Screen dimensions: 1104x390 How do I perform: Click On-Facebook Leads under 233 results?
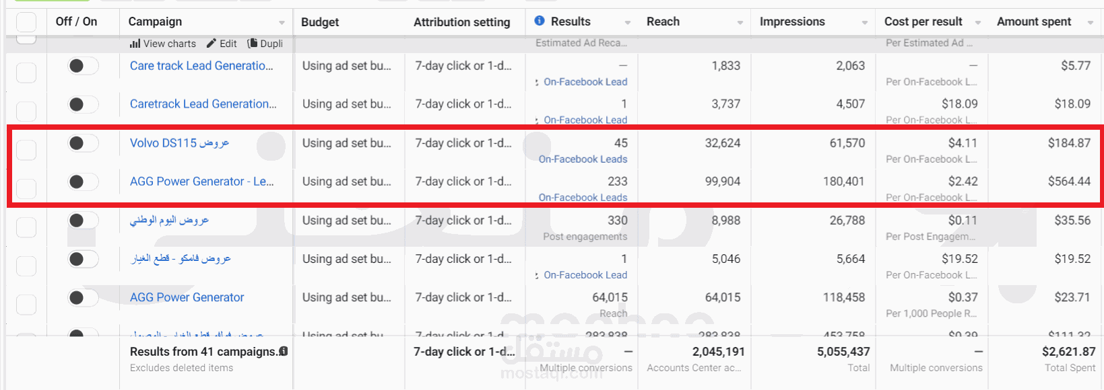(583, 197)
